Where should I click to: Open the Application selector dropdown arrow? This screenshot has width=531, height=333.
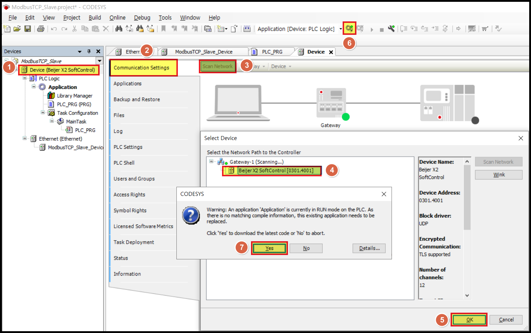click(340, 29)
